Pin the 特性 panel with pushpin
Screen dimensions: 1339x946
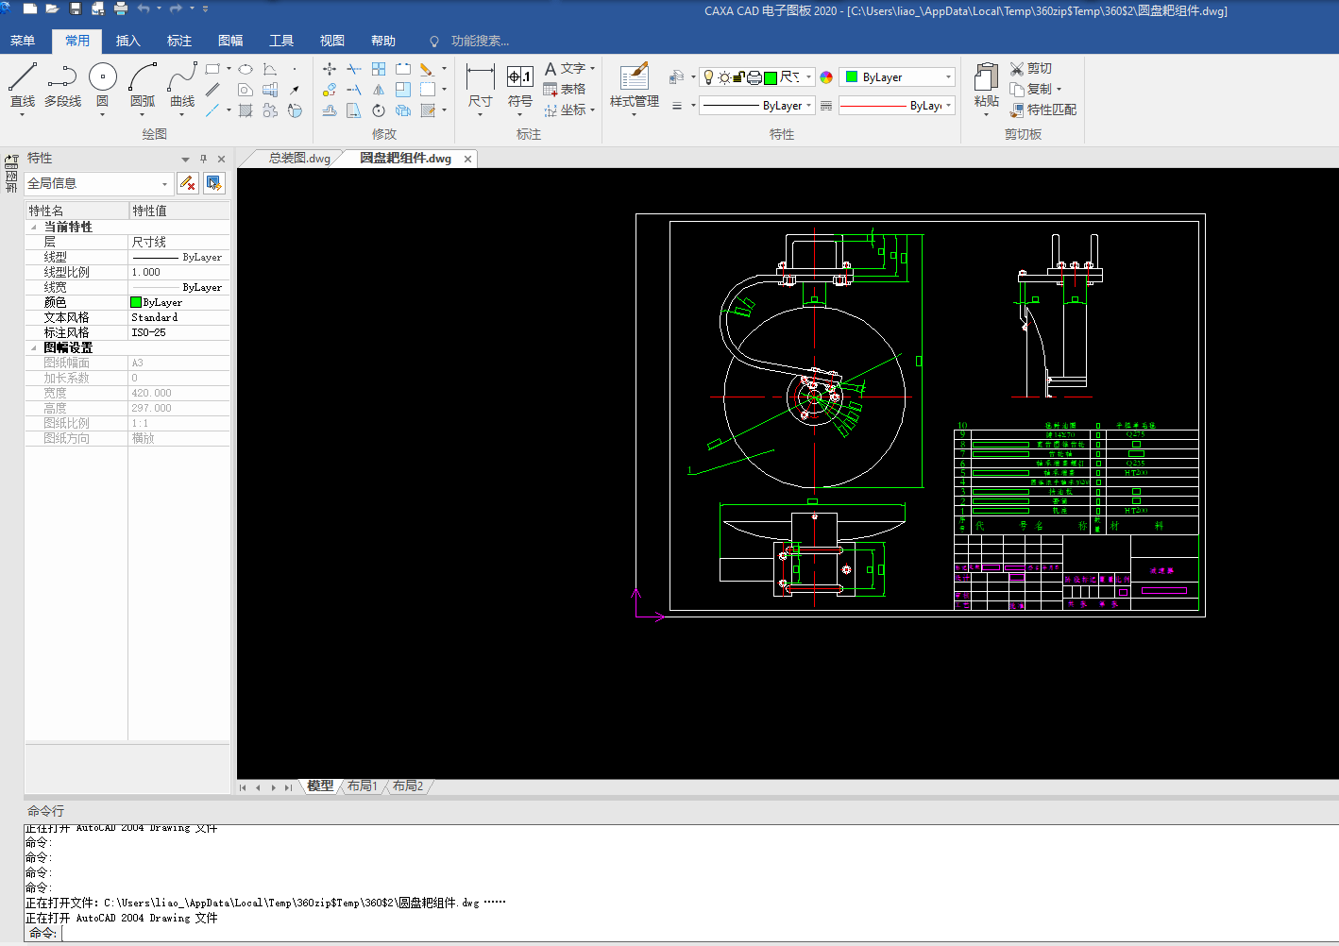pos(203,159)
